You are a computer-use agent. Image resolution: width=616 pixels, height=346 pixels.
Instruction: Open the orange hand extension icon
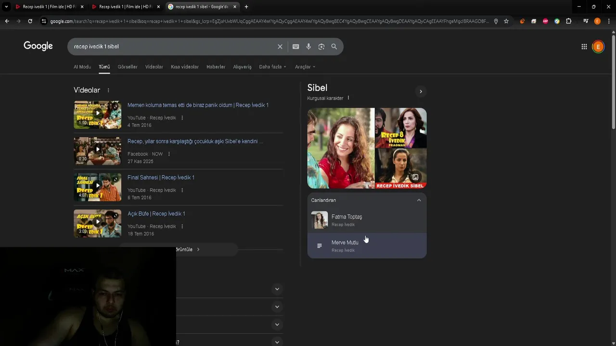click(522, 21)
